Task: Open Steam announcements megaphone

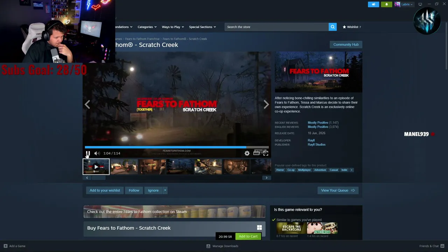Action: pyautogui.click(x=373, y=4)
